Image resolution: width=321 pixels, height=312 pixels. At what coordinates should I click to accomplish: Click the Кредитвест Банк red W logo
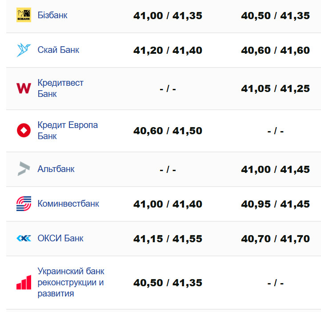tap(24, 88)
